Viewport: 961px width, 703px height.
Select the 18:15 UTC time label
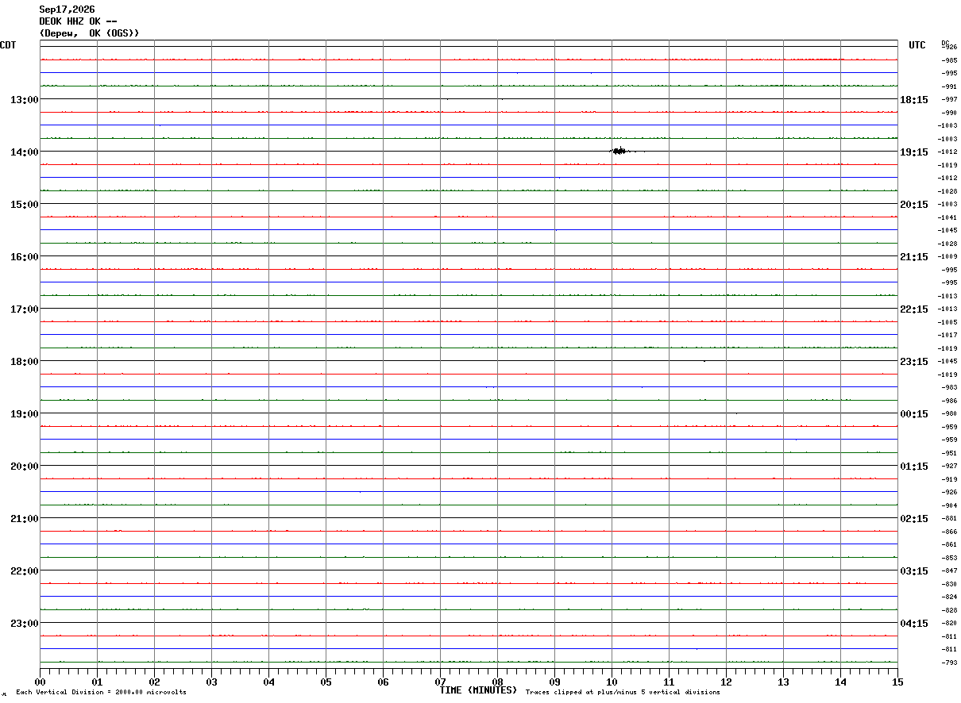point(914,99)
